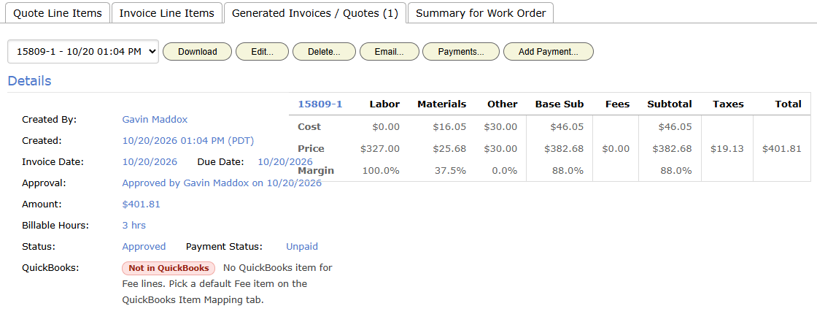Click the Email... button
This screenshot has height=314, width=817.
pyautogui.click(x=390, y=52)
